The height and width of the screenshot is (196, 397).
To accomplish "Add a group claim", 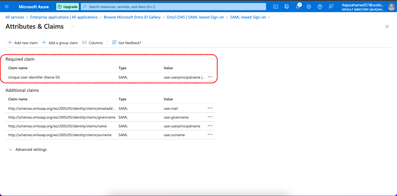I will 60,43.
